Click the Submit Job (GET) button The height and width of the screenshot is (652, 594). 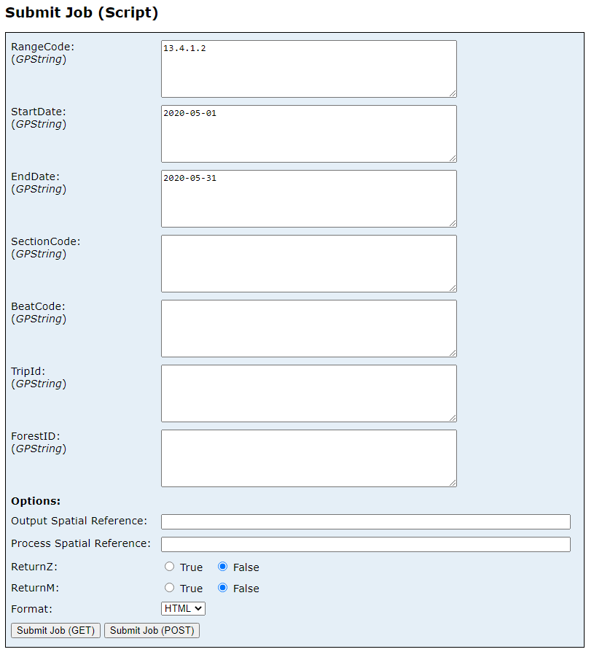point(55,630)
